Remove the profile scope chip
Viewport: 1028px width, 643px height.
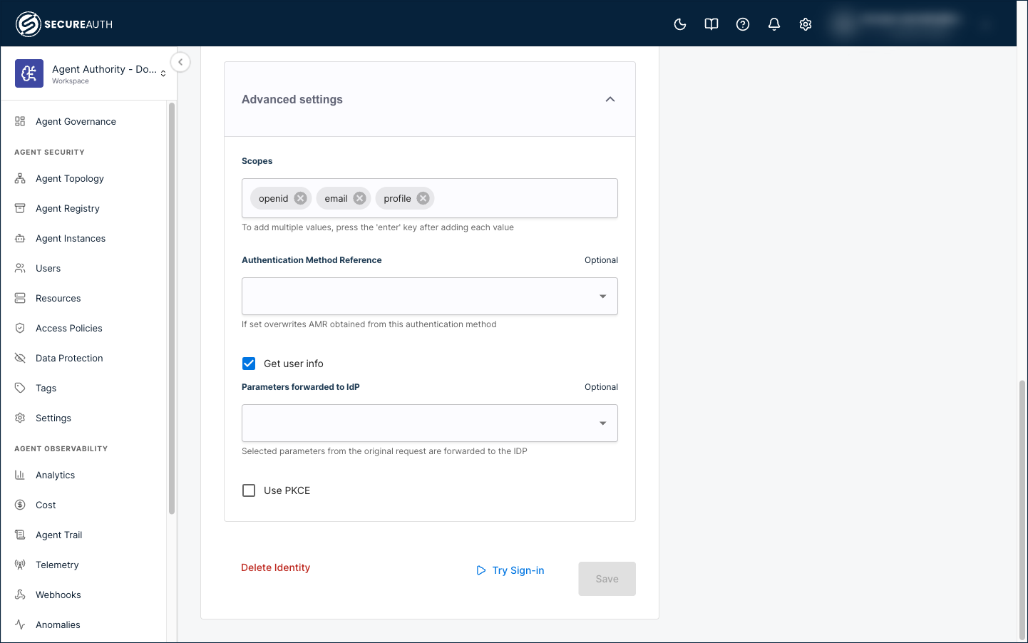click(x=423, y=198)
